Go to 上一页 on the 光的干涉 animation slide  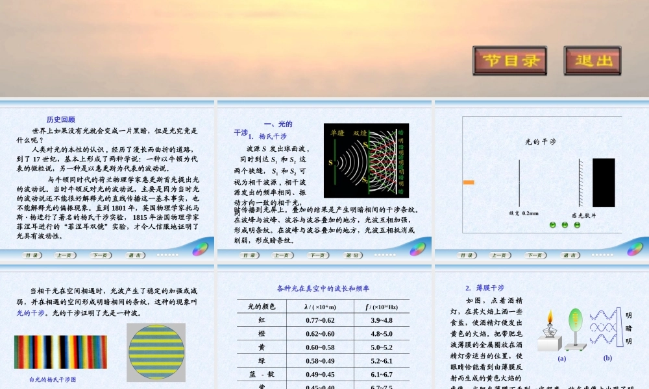click(499, 255)
